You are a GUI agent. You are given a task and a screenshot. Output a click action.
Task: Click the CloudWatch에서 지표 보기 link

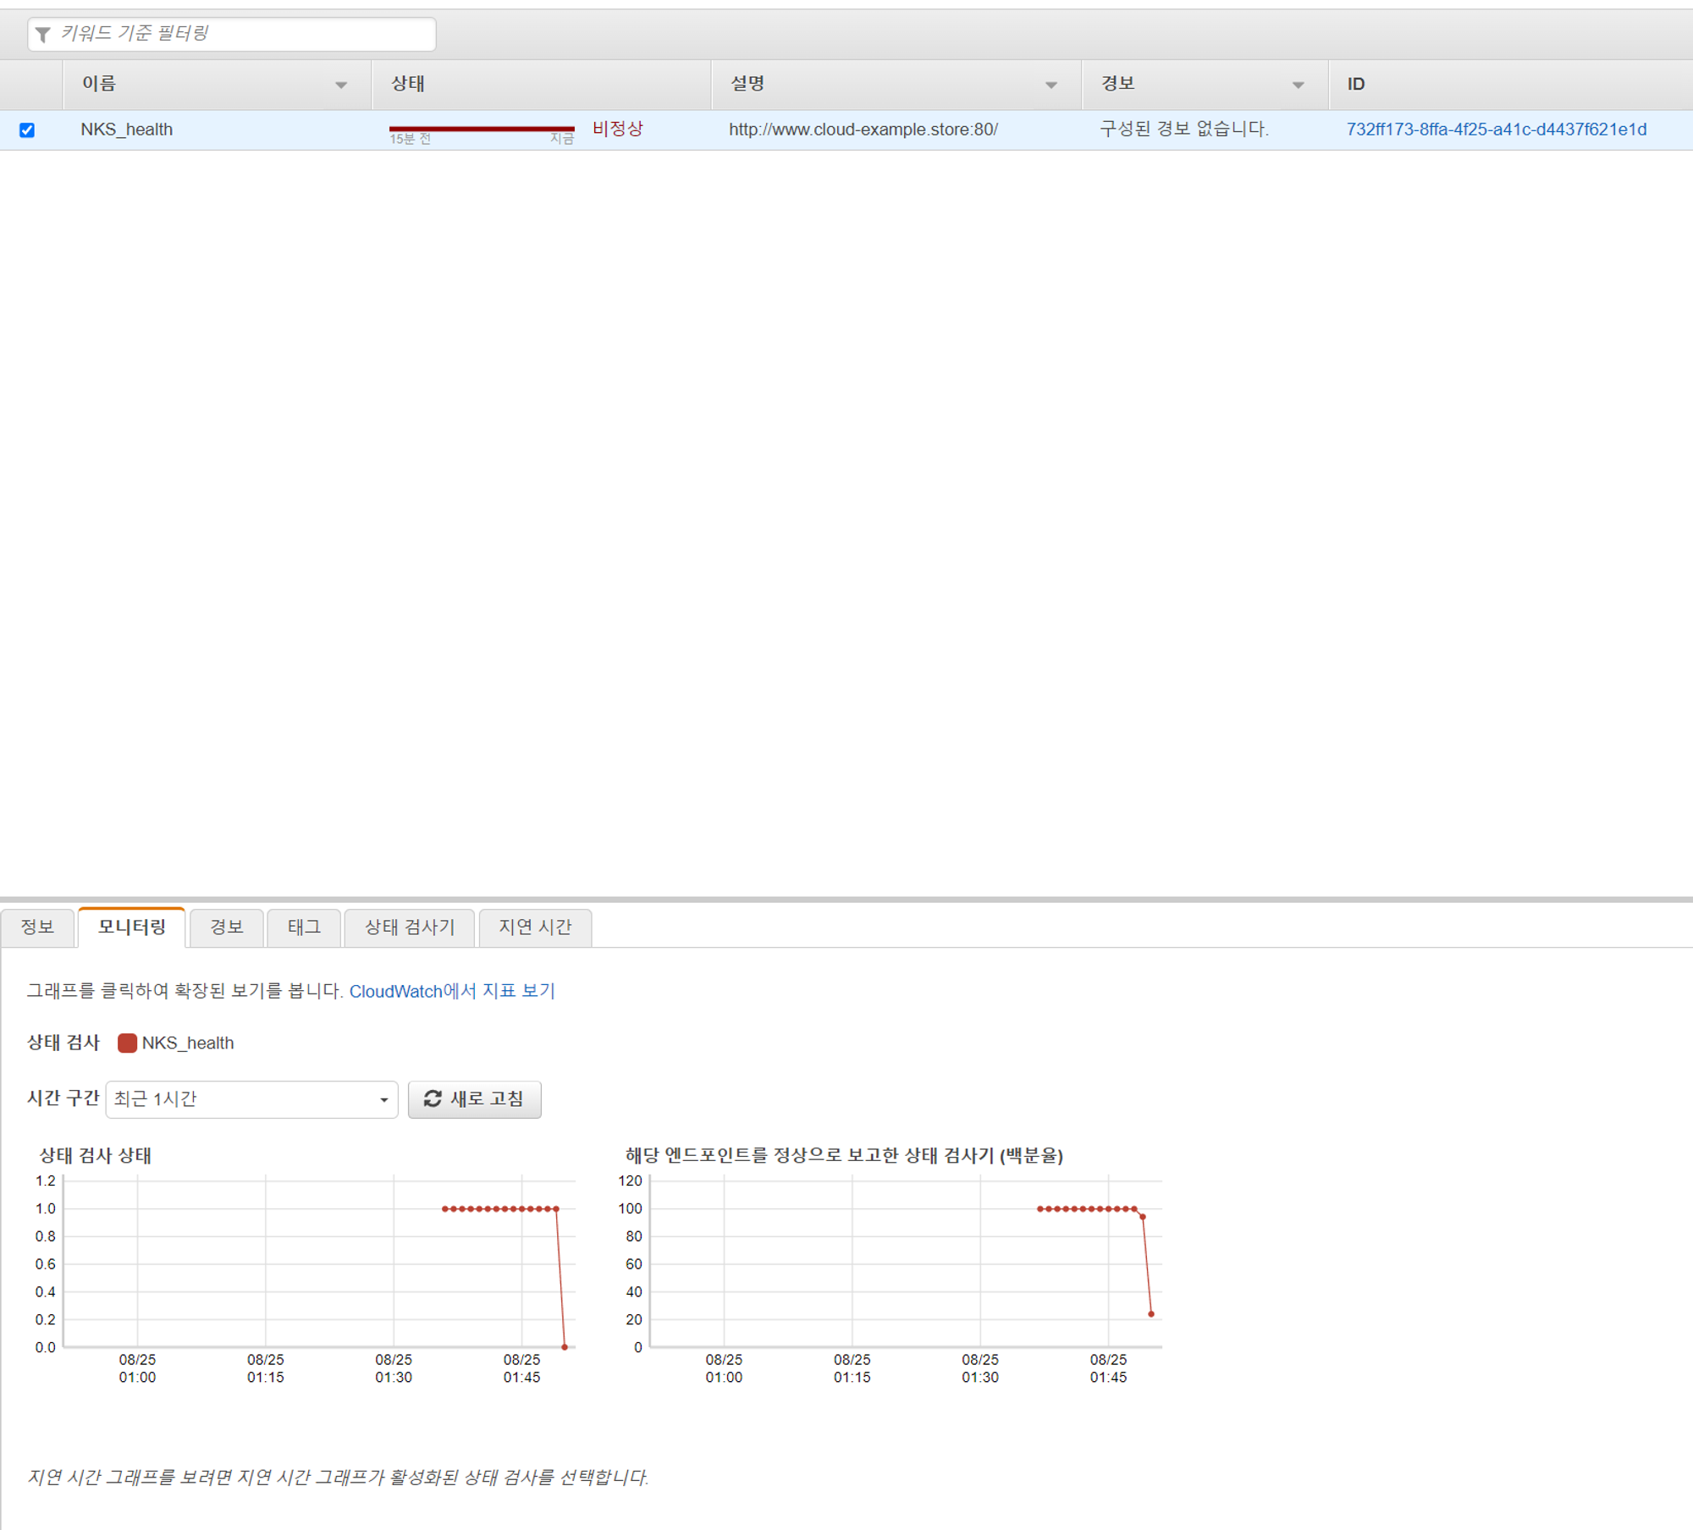click(x=452, y=991)
